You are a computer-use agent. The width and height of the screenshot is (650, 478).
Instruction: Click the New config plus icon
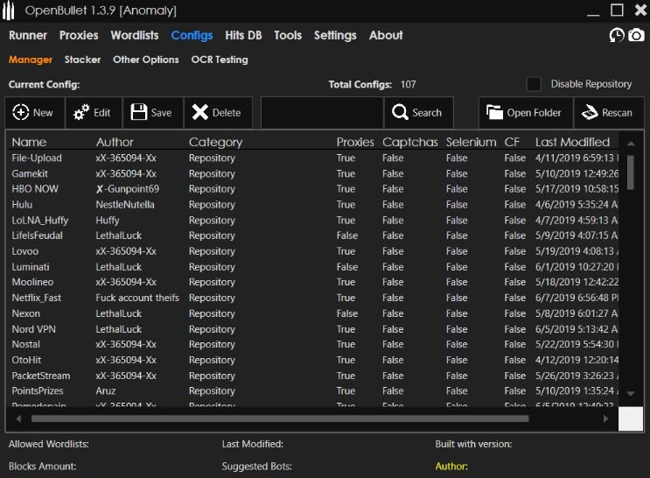(20, 112)
